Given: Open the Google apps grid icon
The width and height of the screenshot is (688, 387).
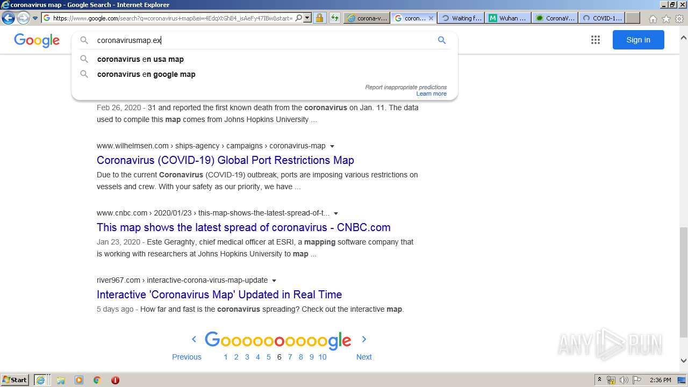Looking at the screenshot, I should (x=596, y=40).
